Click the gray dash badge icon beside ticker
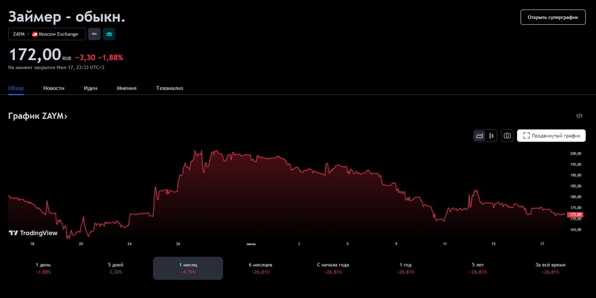This screenshot has height=298, width=596. 94,34
